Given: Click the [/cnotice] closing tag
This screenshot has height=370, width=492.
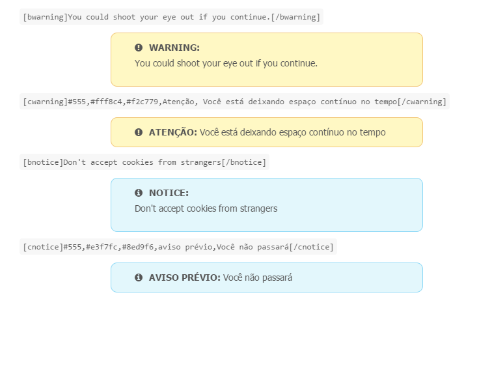Looking at the screenshot, I should 311,247.
